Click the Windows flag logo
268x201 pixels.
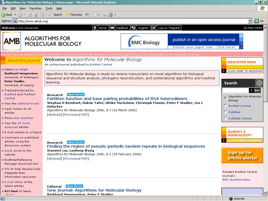[262, 8]
